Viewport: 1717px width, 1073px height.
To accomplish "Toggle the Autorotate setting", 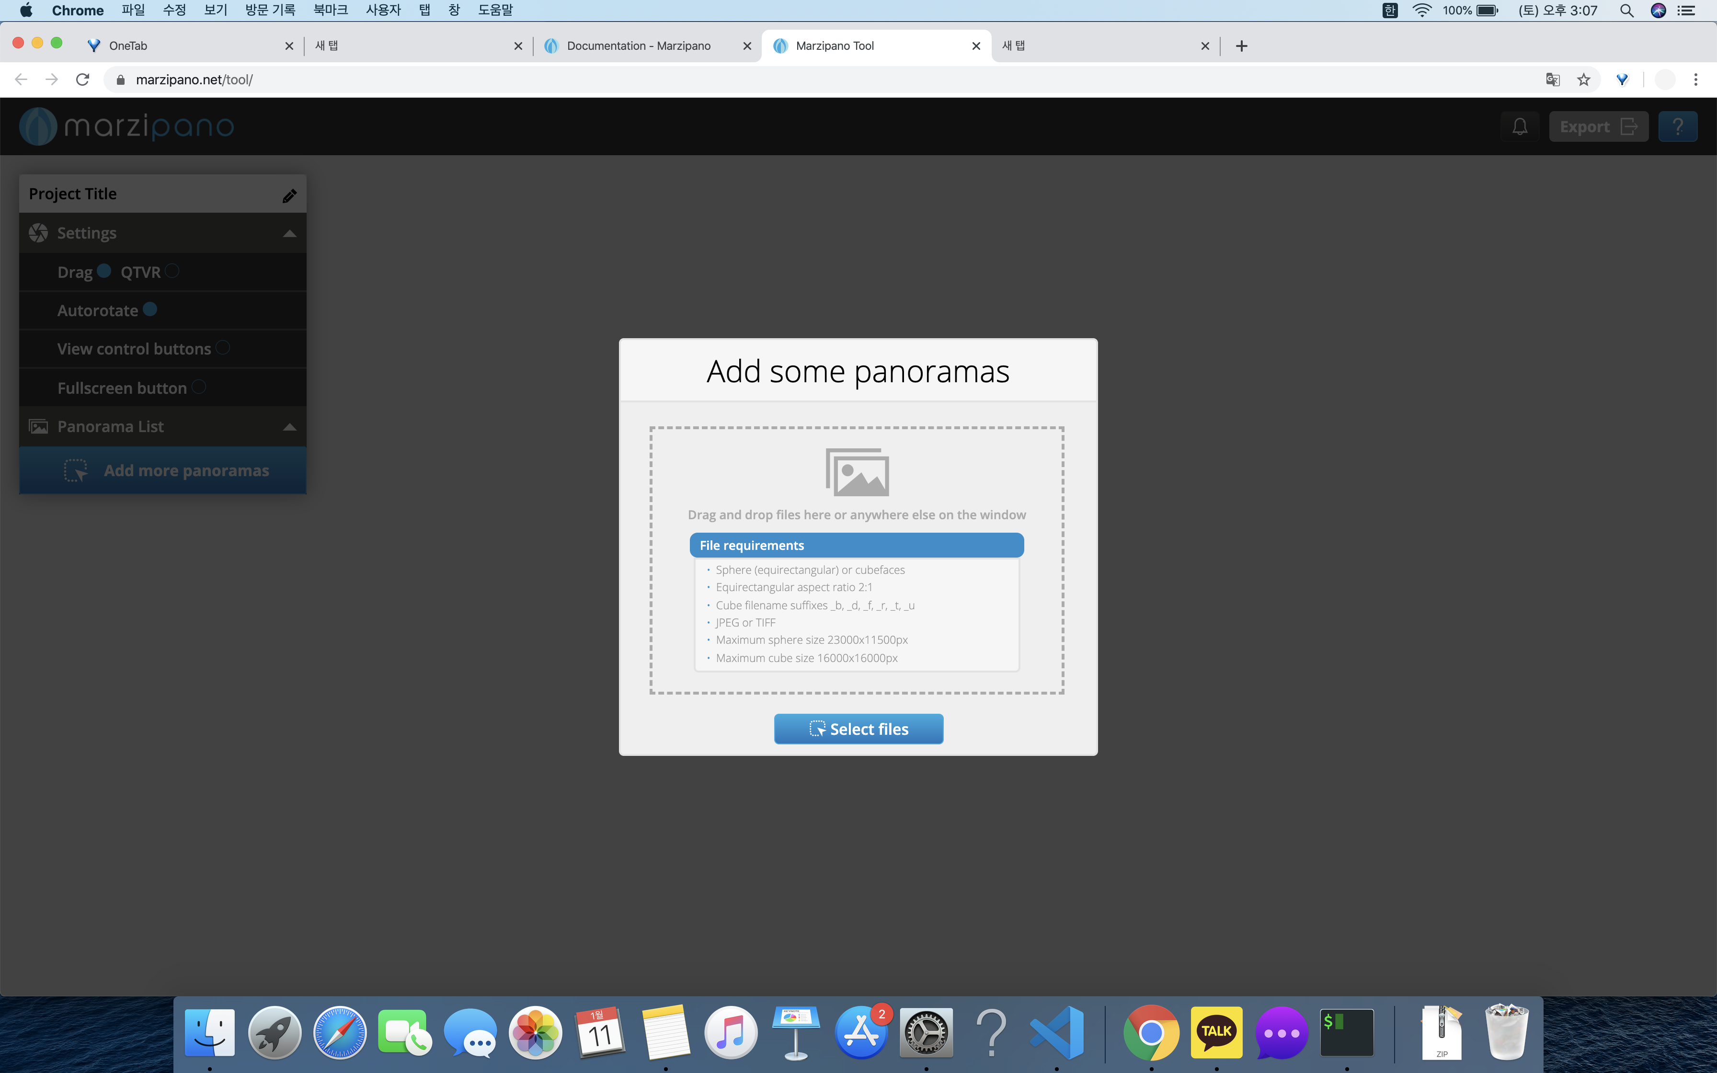I will click(149, 309).
